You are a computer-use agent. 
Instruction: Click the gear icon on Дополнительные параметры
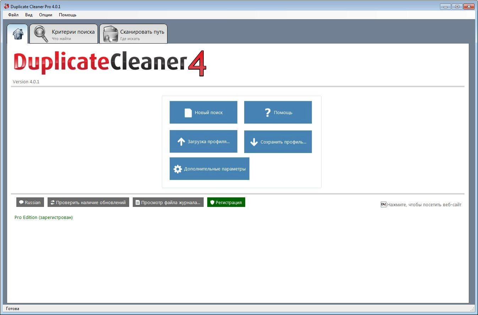coord(177,169)
